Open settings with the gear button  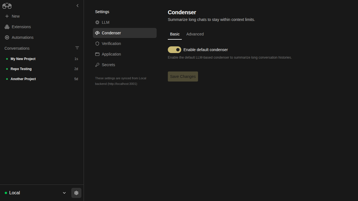[76, 193]
